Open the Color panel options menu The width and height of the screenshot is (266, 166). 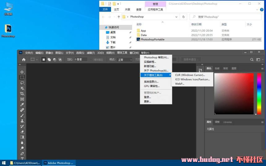click(262, 69)
